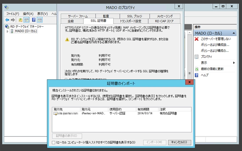
Task: Check ローカル コンピューター 個人ストア show all certificates
Action: tap(53, 142)
